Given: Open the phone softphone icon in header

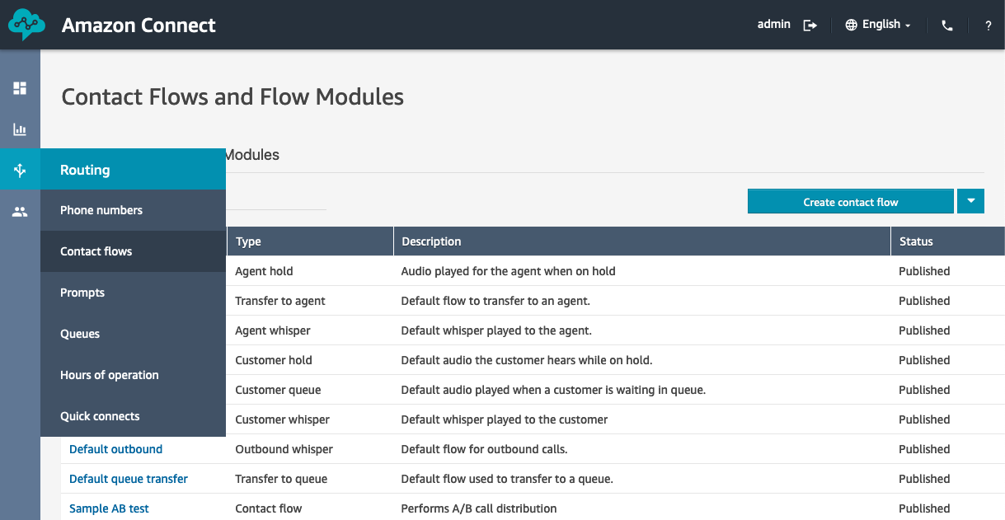Looking at the screenshot, I should [x=946, y=26].
